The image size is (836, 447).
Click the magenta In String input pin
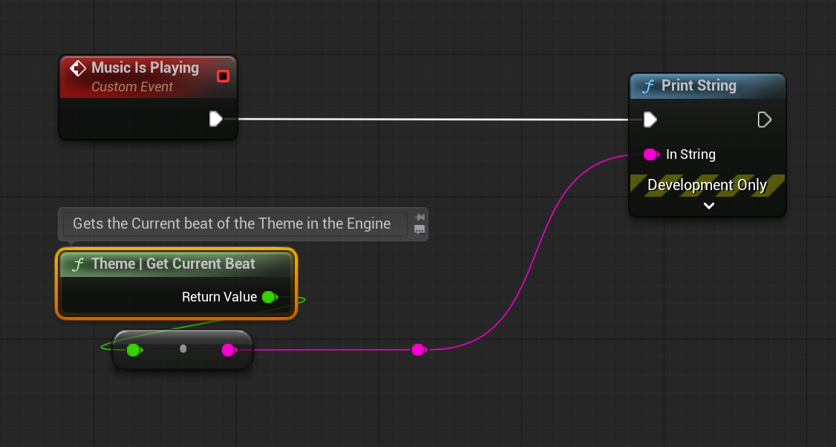point(650,154)
